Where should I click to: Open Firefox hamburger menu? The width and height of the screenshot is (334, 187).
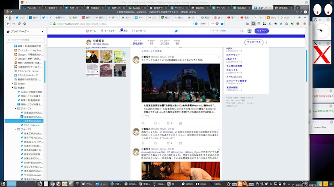tap(304, 24)
